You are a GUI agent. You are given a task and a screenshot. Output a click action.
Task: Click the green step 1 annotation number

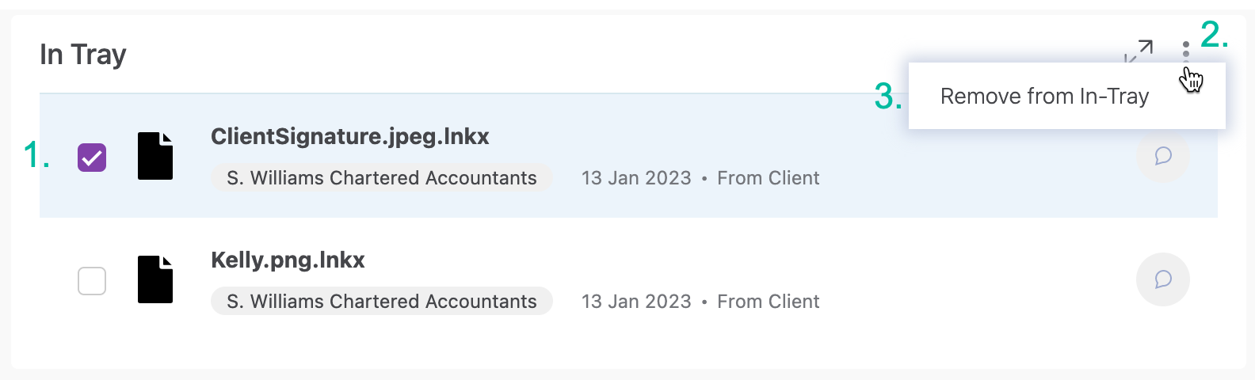[36, 155]
